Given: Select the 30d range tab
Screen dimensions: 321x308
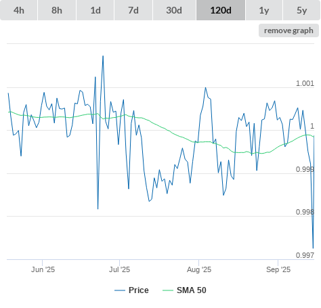Looking at the screenshot, I should click(x=174, y=10).
